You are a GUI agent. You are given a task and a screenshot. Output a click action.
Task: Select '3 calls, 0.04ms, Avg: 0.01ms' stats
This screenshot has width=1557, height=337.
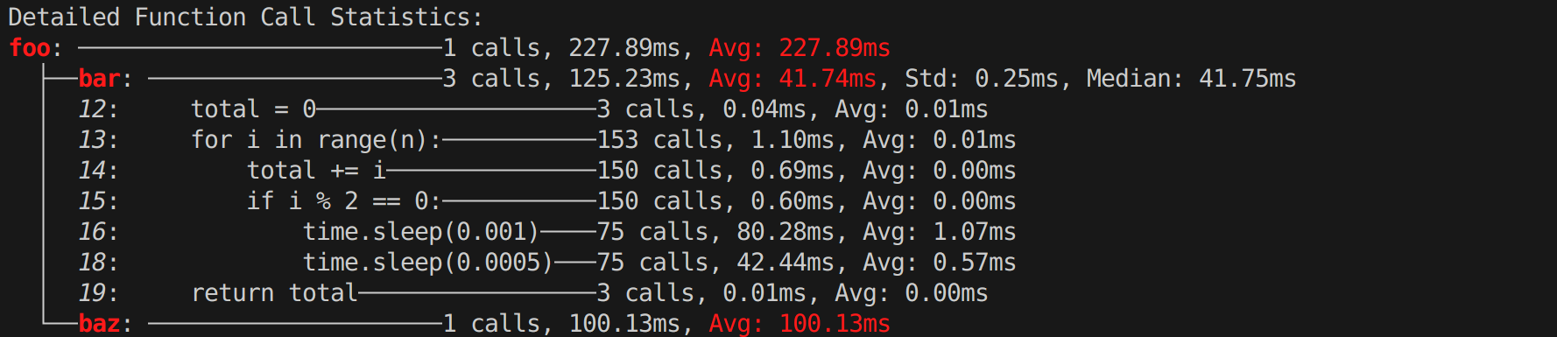(793, 109)
